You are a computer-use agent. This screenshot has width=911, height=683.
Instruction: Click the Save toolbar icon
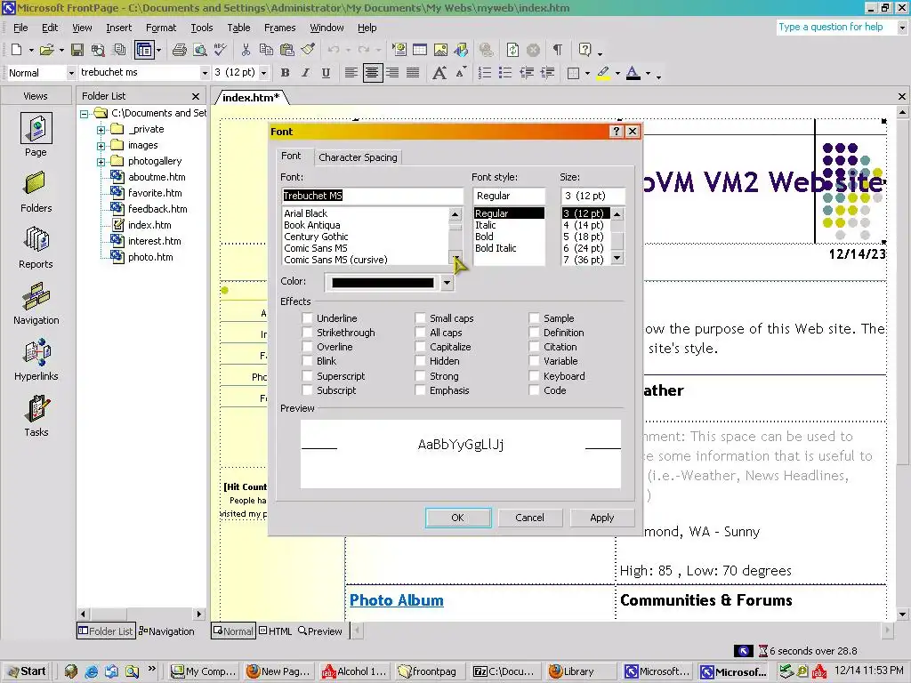[x=77, y=50]
